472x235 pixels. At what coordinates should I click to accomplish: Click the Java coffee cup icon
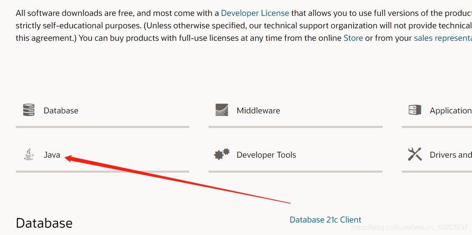pos(28,154)
